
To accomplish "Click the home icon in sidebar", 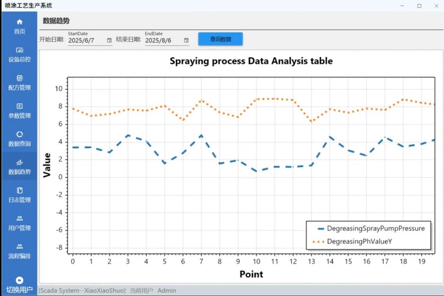I will click(x=20, y=22).
